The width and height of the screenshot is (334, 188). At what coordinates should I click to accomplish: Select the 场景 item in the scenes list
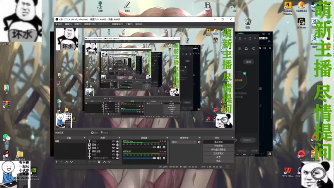coord(71,141)
